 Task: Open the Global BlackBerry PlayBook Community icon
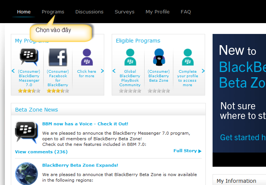pos(130,57)
